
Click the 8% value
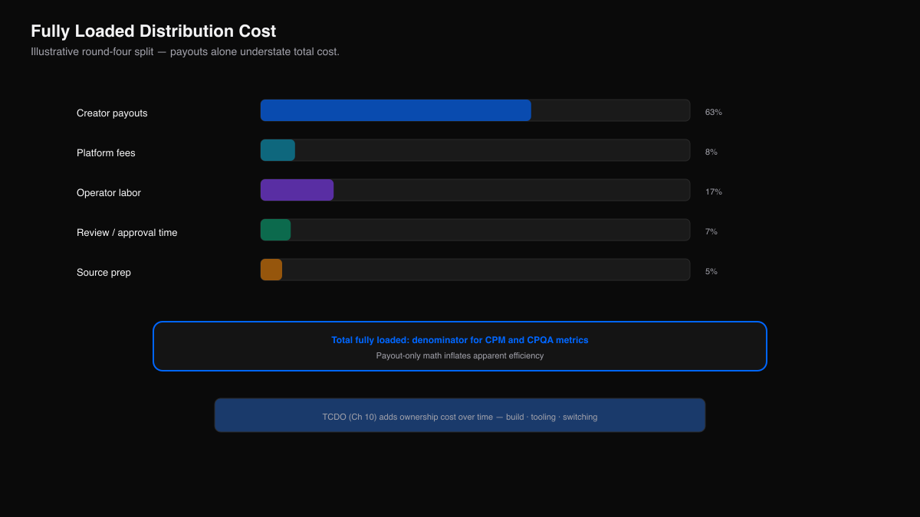click(711, 152)
